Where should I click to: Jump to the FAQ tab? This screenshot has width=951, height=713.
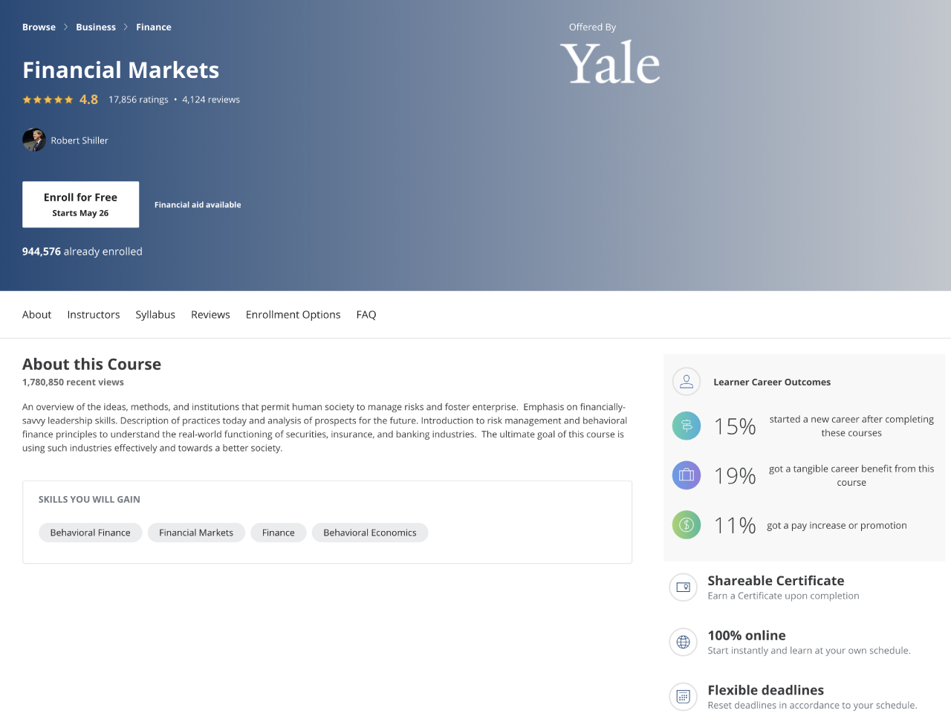click(366, 315)
